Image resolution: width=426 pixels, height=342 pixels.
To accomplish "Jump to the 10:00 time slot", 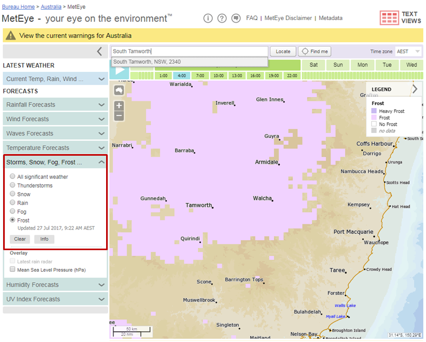I will point(219,75).
